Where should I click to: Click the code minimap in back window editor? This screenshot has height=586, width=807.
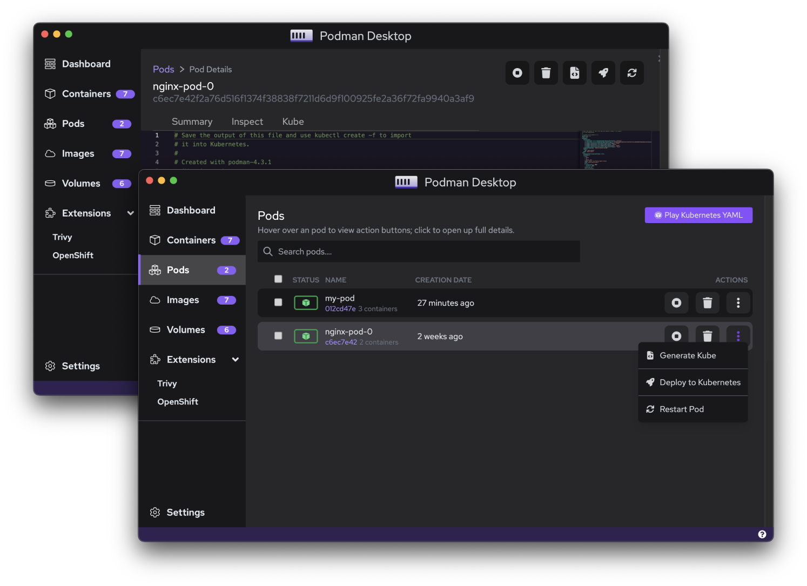(616, 150)
